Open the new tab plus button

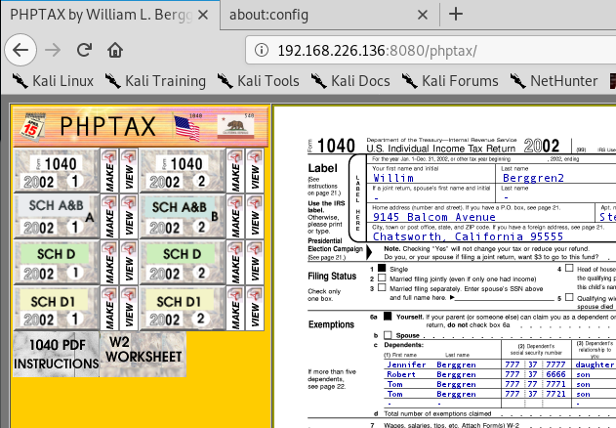pyautogui.click(x=455, y=15)
